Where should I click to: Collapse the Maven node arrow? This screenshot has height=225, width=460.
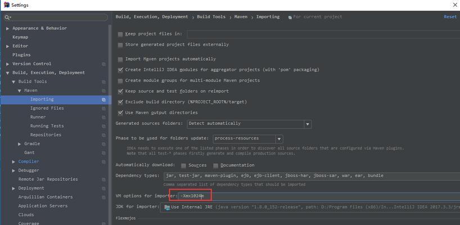[19, 91]
